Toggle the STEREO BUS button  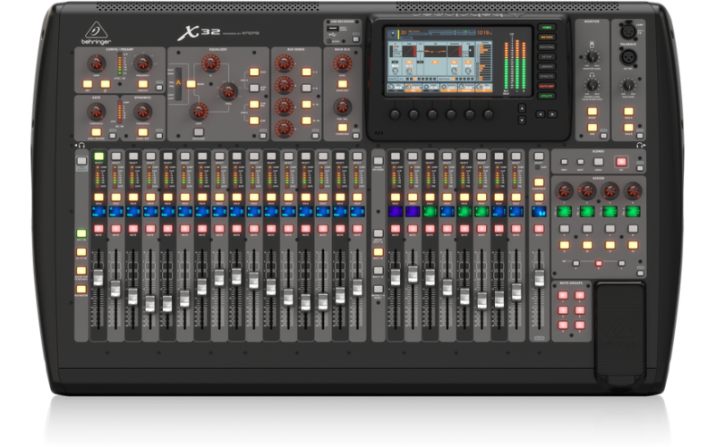(x=342, y=128)
